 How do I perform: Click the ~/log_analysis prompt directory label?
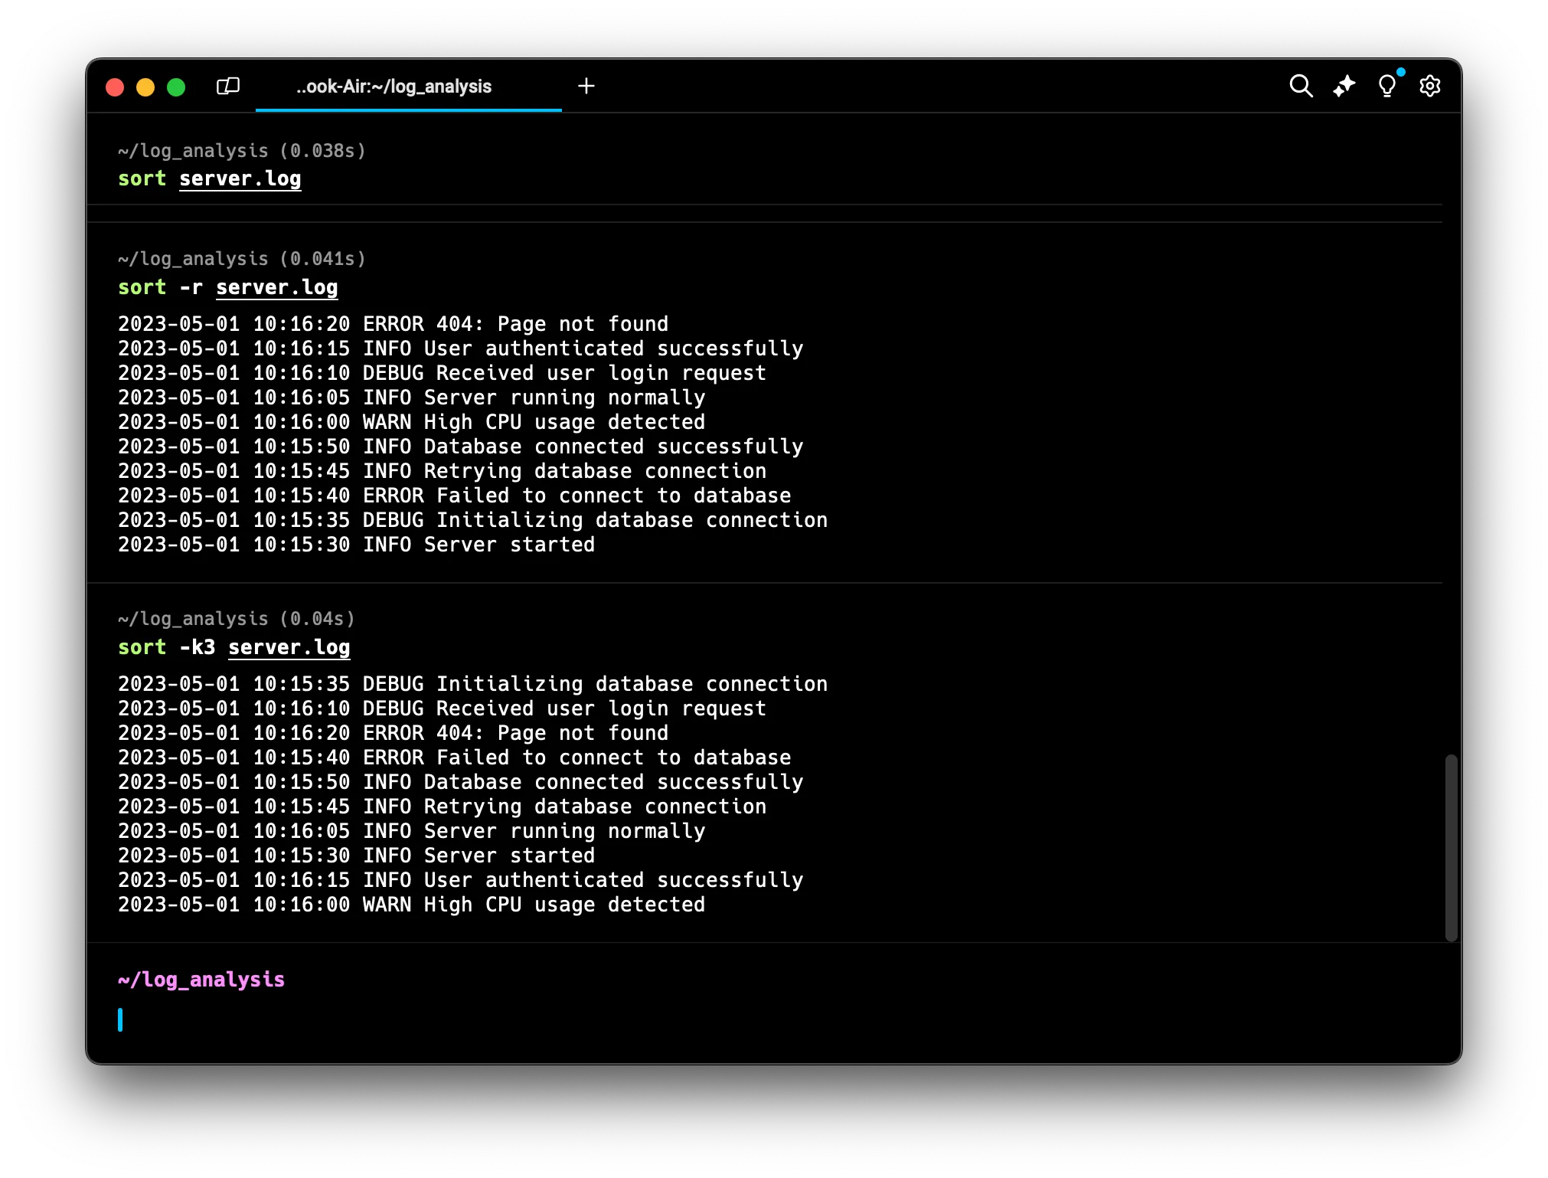coord(201,980)
